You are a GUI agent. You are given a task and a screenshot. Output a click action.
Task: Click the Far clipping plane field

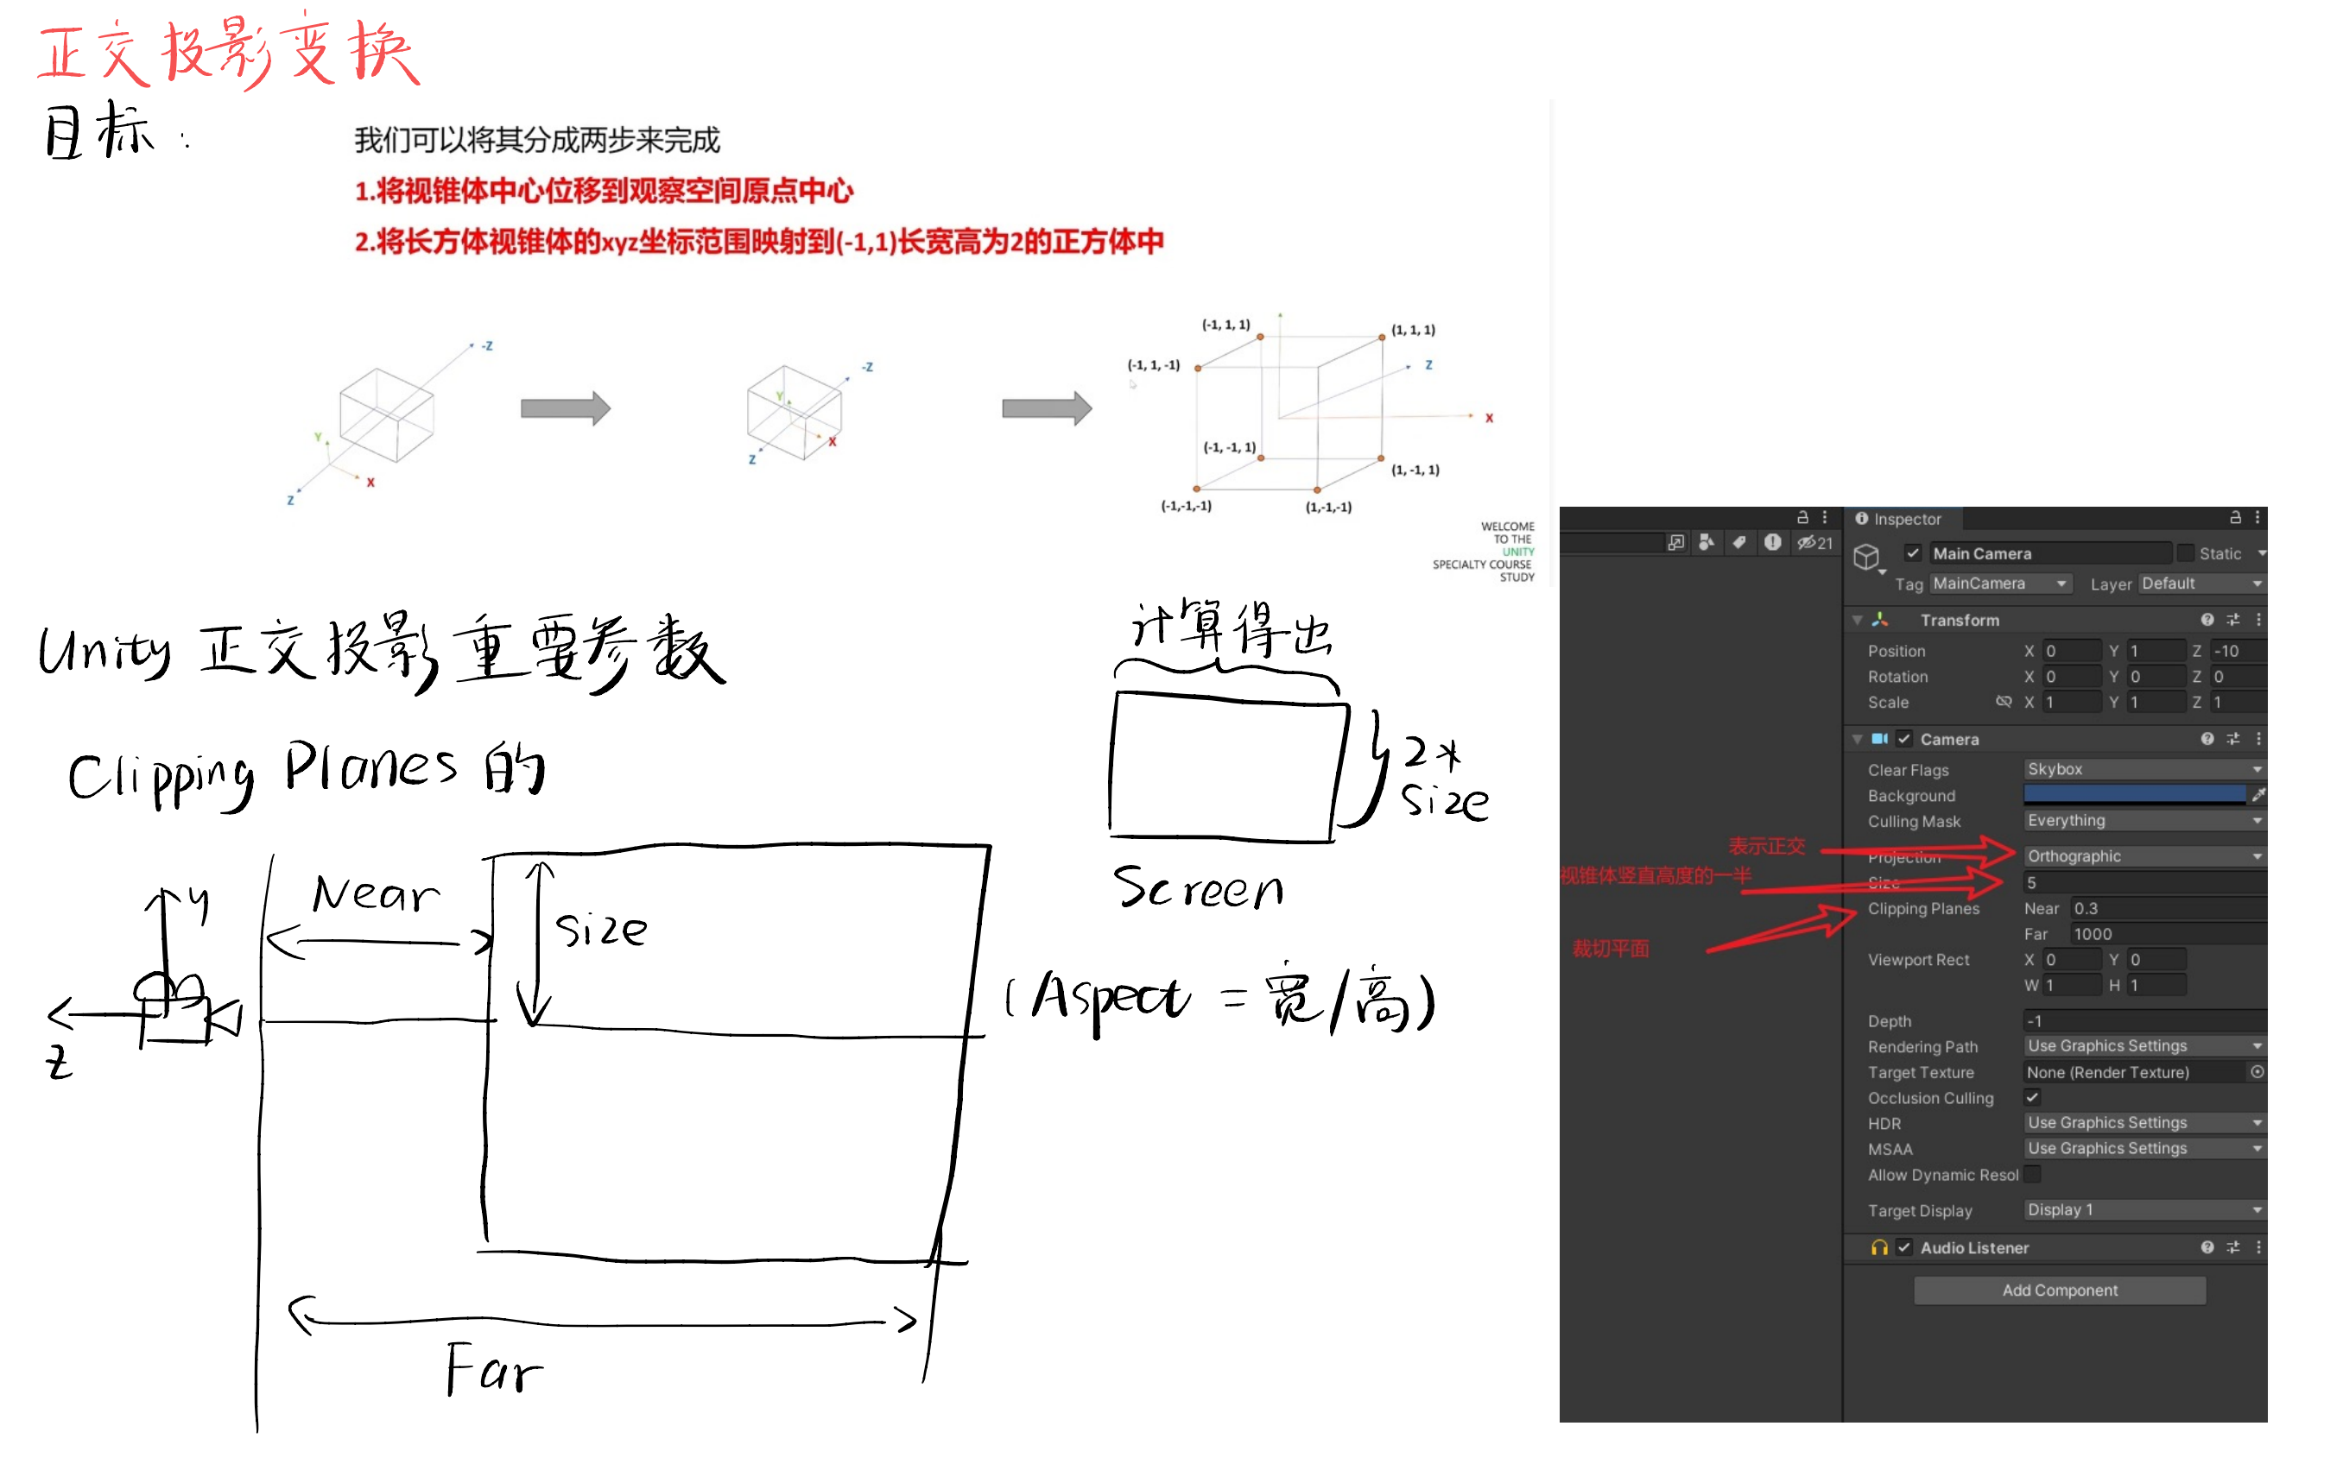(2168, 933)
